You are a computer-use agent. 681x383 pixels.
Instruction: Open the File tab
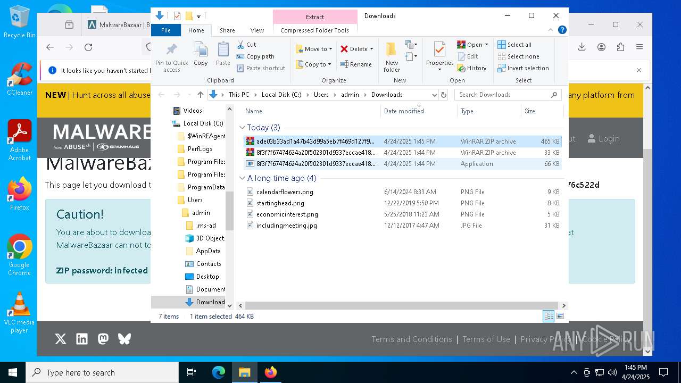click(166, 30)
